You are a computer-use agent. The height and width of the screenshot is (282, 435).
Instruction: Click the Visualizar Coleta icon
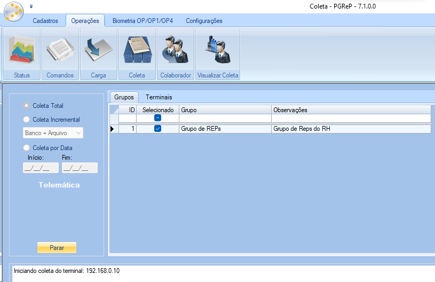[x=218, y=53]
